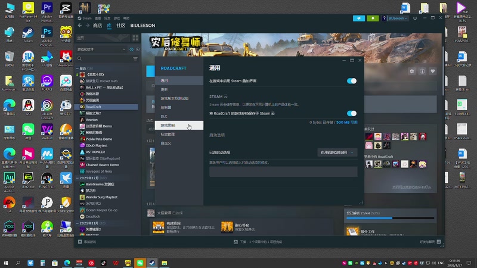Select the game versions and betas tab
The width and height of the screenshot is (477, 268).
click(x=179, y=98)
